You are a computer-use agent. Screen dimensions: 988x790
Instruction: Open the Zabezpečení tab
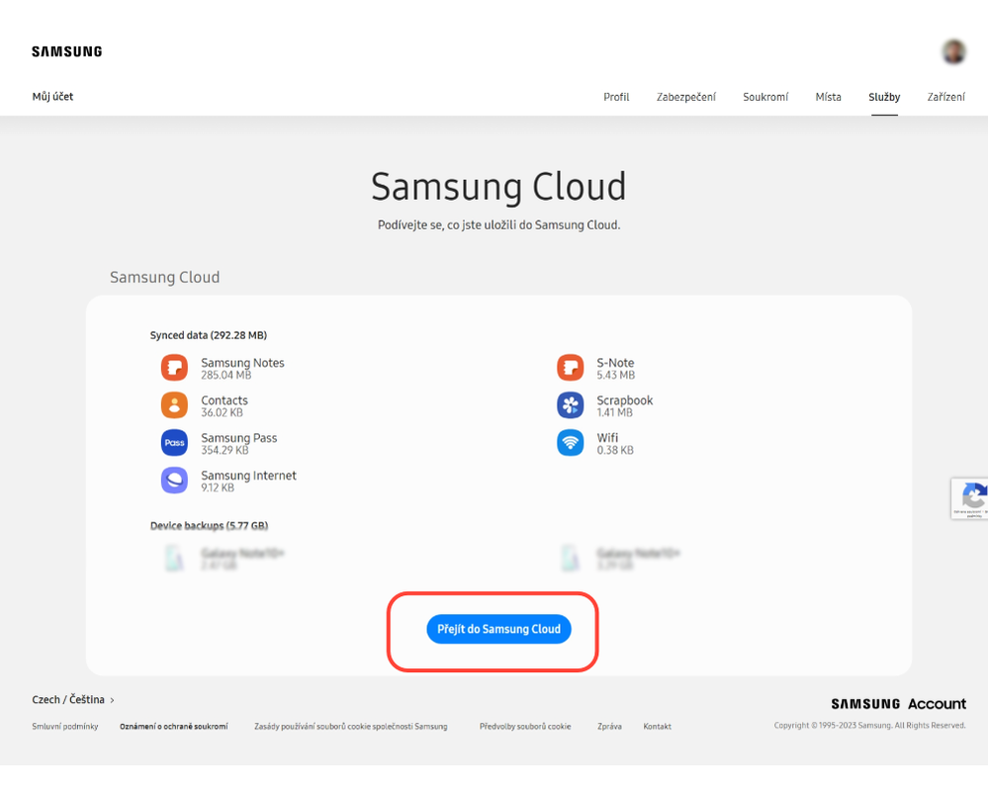(x=686, y=97)
